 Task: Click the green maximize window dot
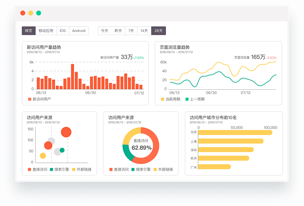click(x=39, y=13)
